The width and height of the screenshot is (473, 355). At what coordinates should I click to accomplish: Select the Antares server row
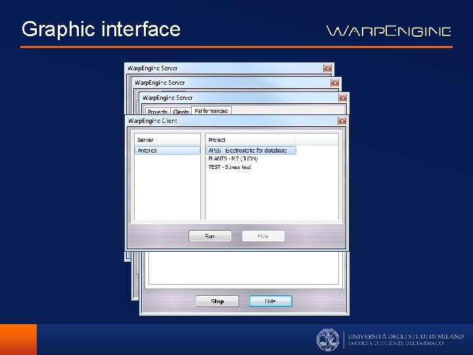pyautogui.click(x=168, y=151)
